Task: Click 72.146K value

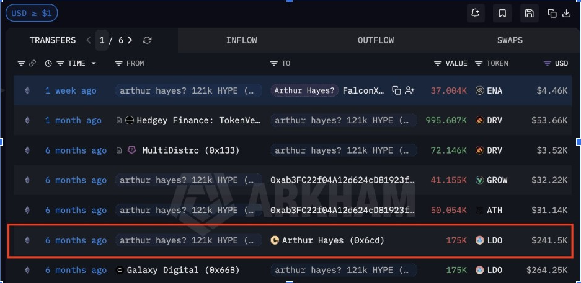Action: [x=449, y=150]
